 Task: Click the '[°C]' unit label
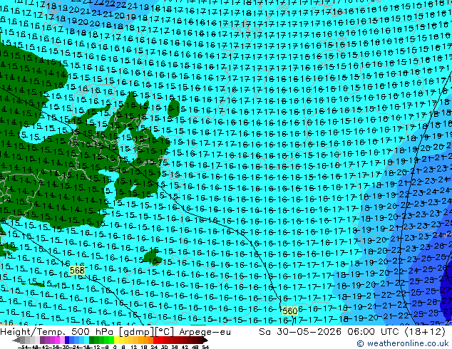click(165, 332)
